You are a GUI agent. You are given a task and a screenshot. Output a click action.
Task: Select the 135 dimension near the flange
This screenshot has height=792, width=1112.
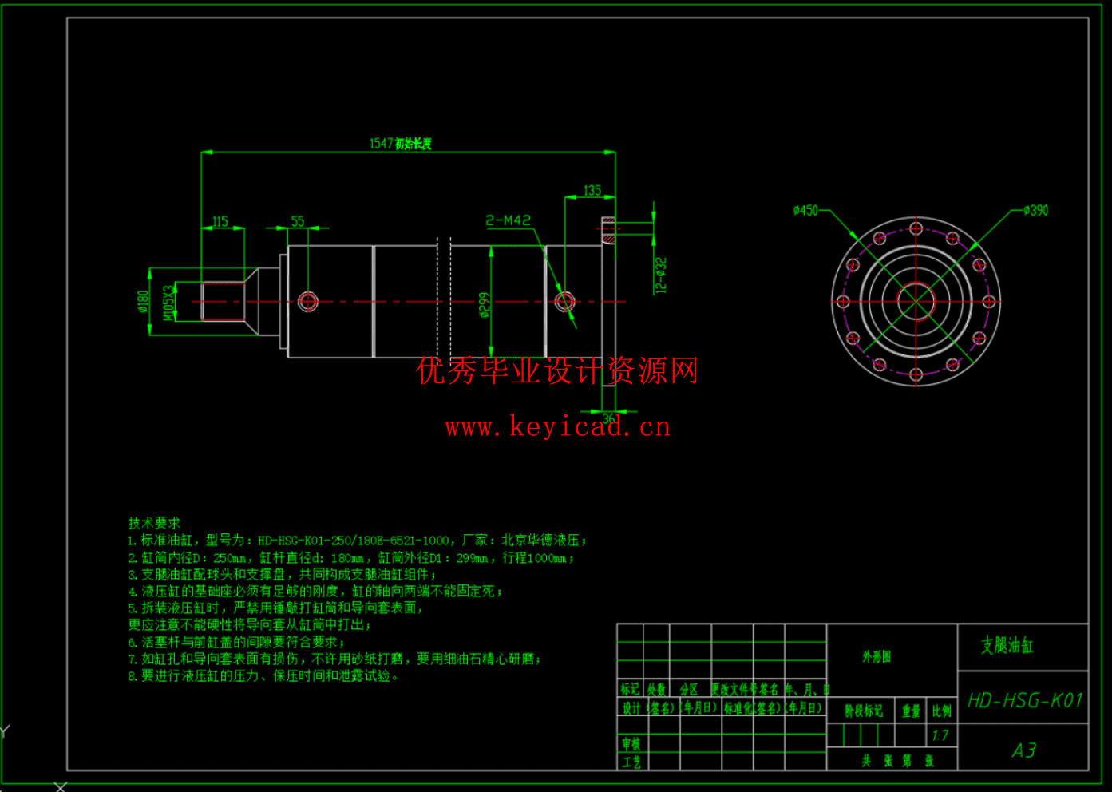591,191
